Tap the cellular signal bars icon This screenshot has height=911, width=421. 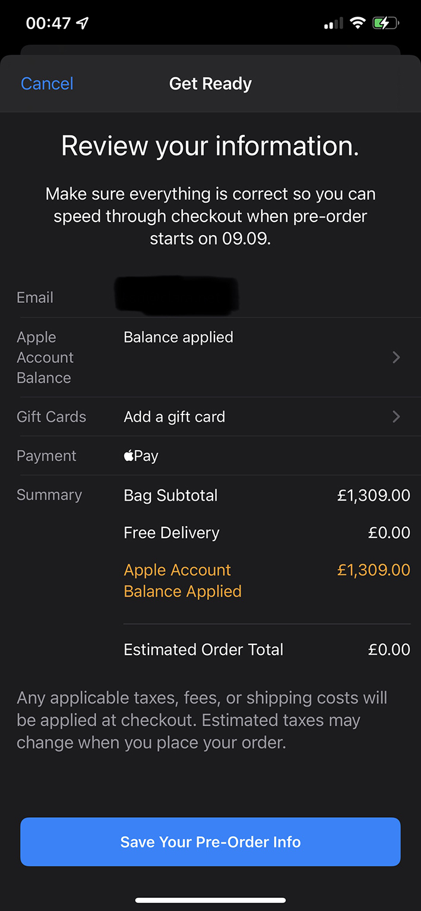click(333, 24)
